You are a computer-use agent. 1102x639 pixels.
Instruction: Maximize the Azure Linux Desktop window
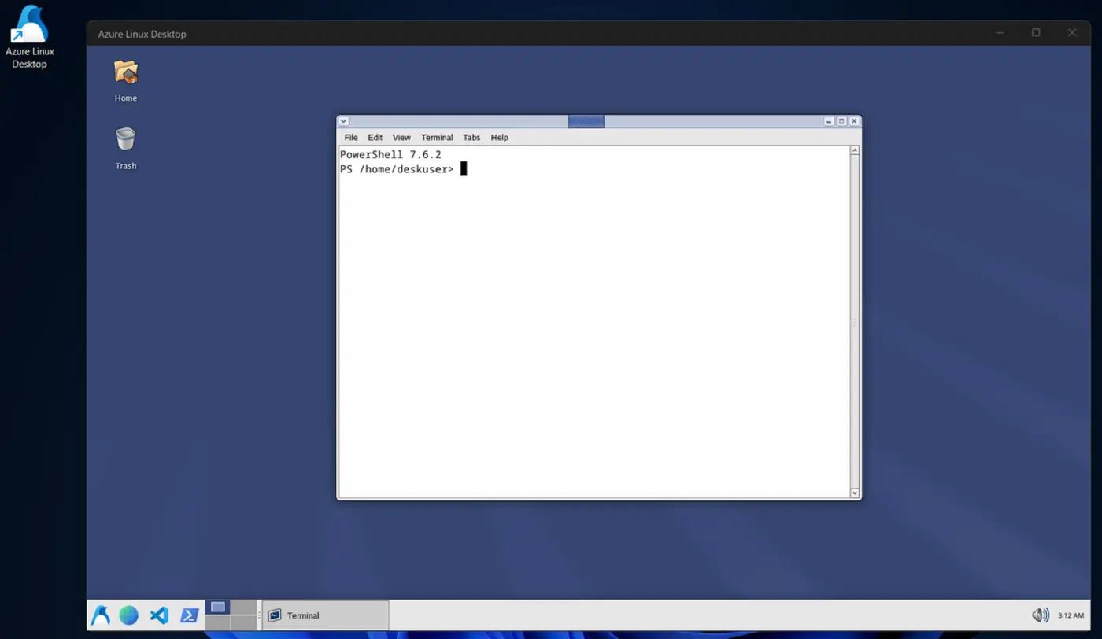point(1036,33)
